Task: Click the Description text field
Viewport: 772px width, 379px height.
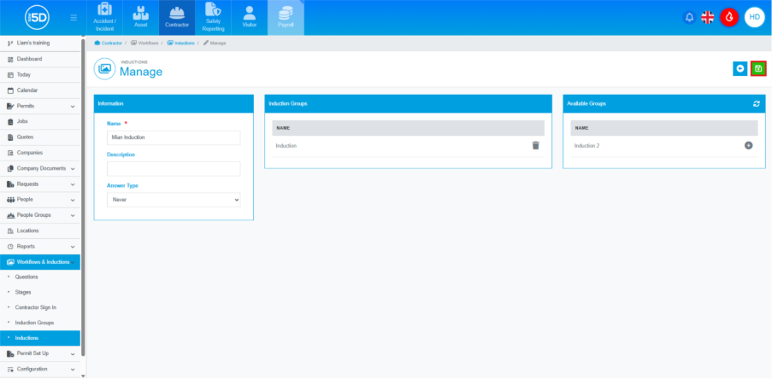Action: coord(174,169)
